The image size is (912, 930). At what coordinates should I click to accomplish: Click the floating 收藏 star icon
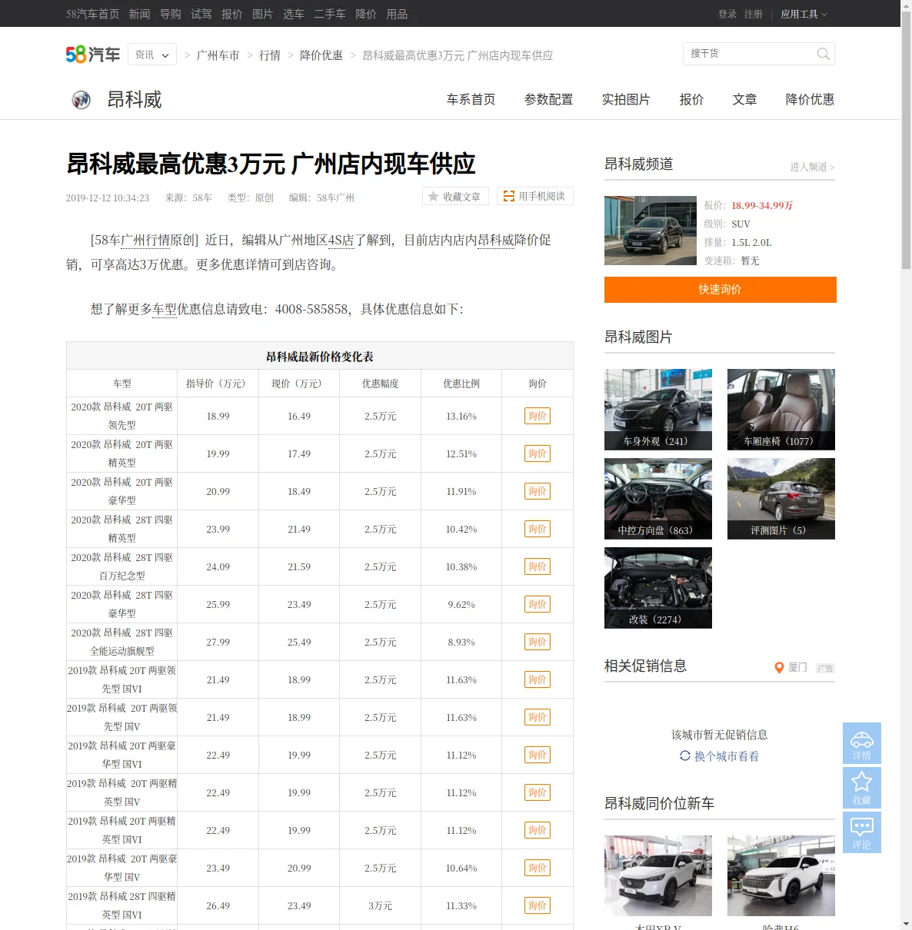[x=862, y=788]
